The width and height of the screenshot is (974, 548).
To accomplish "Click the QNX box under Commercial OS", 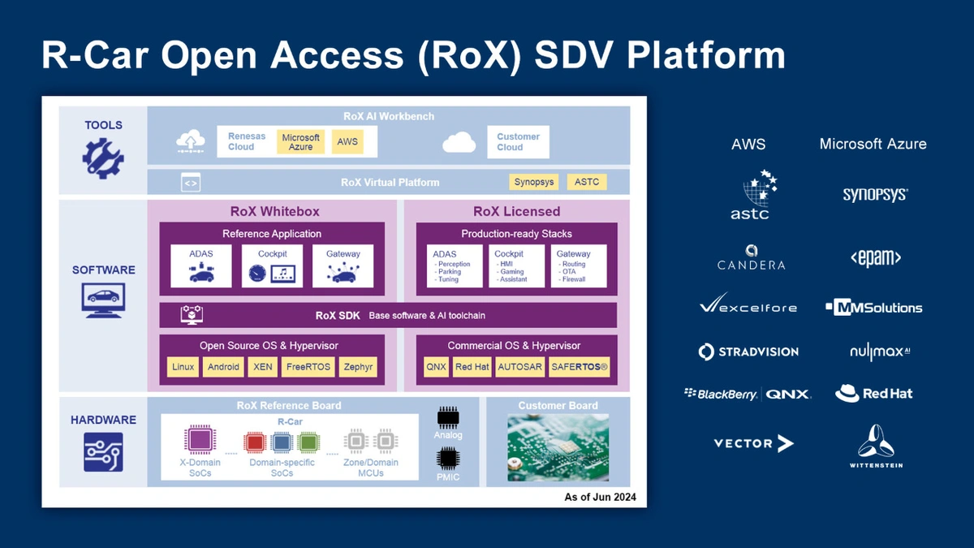I will point(436,367).
